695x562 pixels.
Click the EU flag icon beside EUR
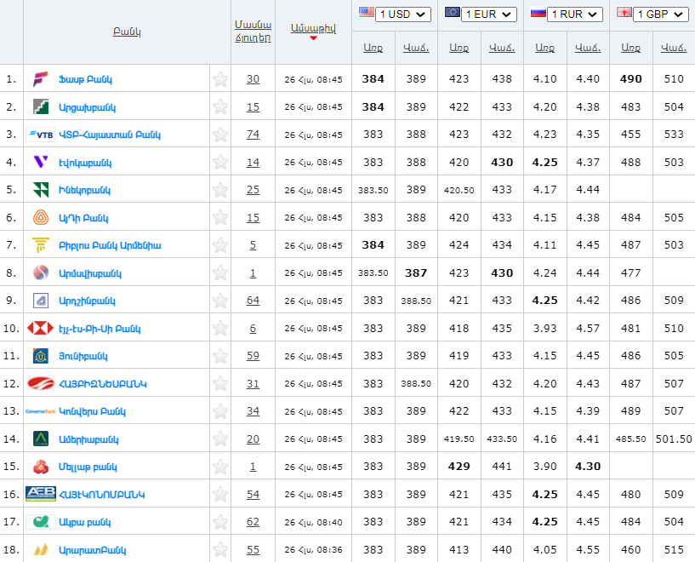452,12
